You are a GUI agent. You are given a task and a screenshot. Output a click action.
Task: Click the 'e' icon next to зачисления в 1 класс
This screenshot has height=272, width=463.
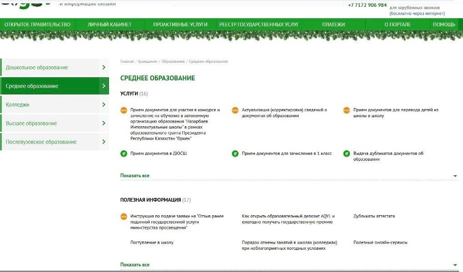[x=235, y=153]
